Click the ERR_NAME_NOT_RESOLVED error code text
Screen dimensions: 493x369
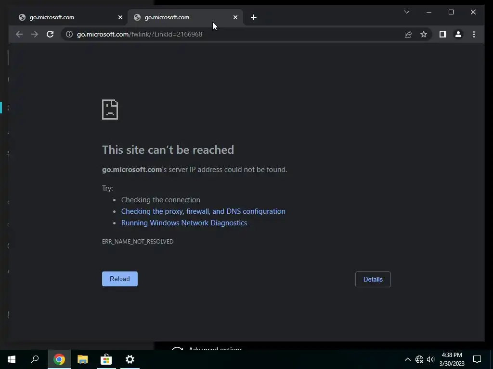(x=138, y=241)
